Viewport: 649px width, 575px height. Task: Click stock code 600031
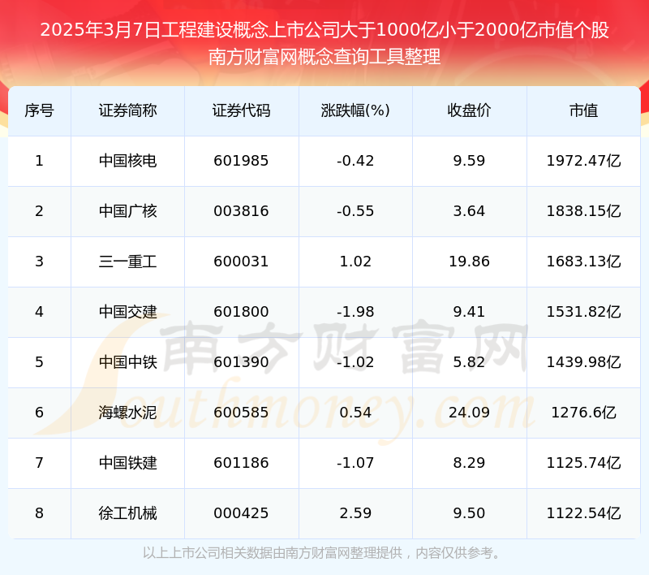[x=241, y=262]
